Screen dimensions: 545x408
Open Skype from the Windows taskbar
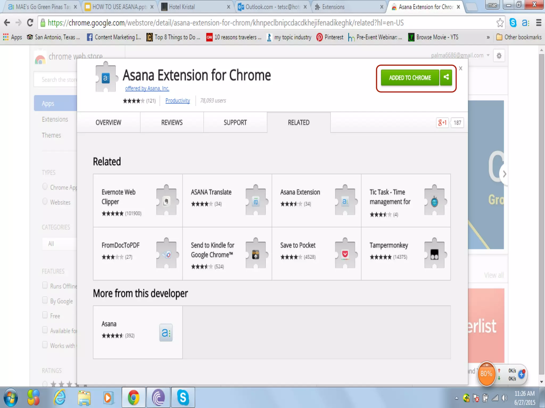coord(183,397)
